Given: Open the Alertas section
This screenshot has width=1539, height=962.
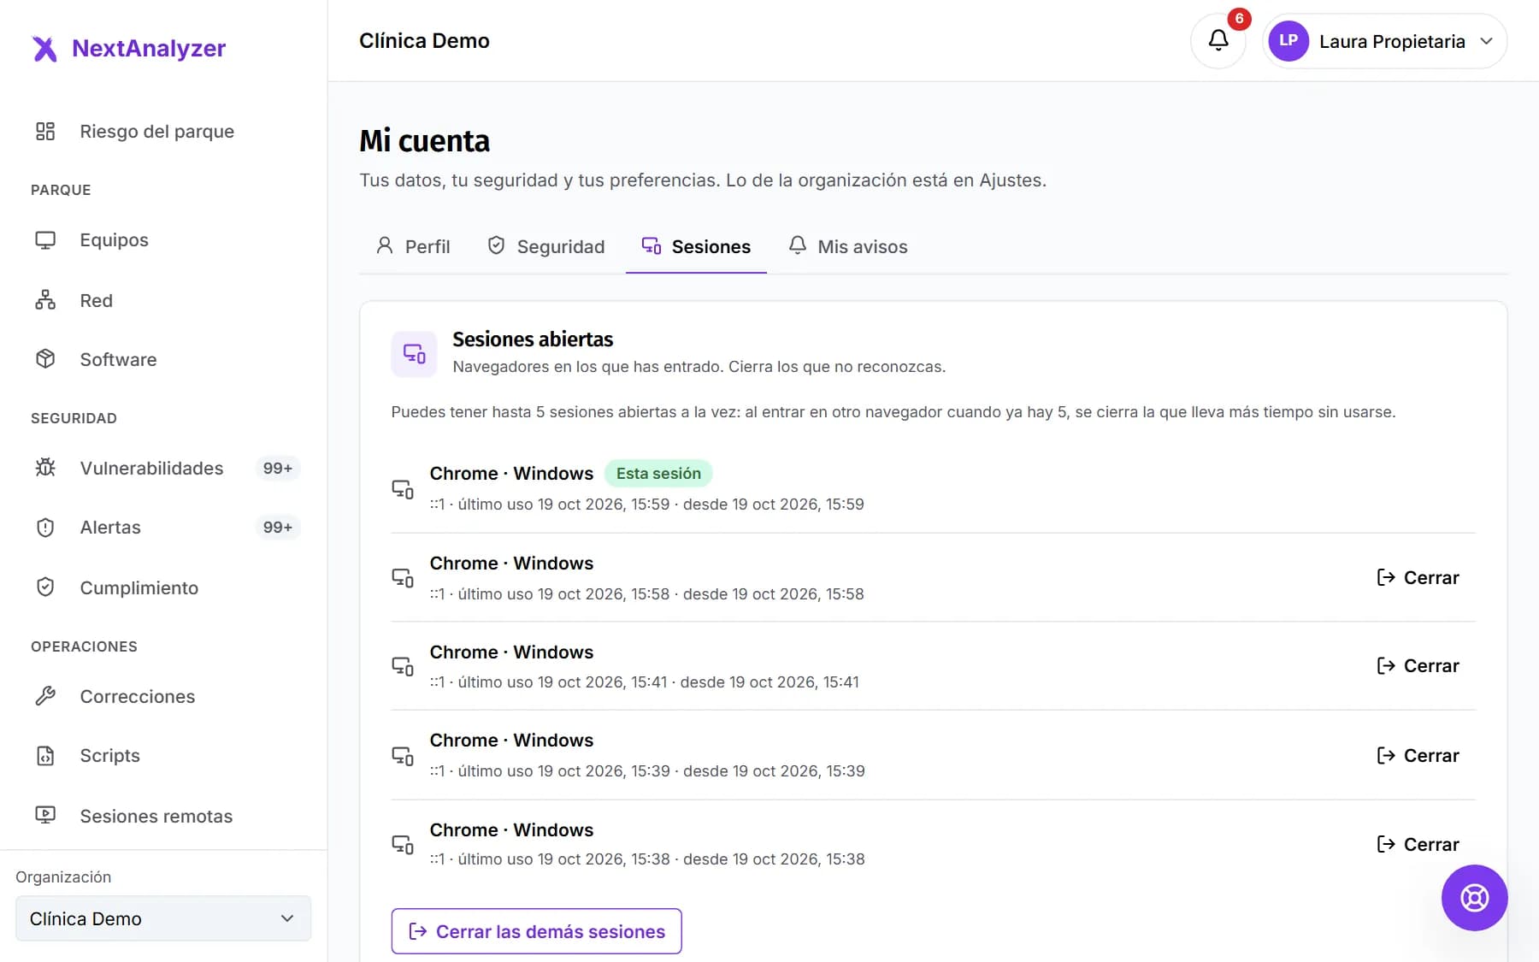Looking at the screenshot, I should click(163, 528).
